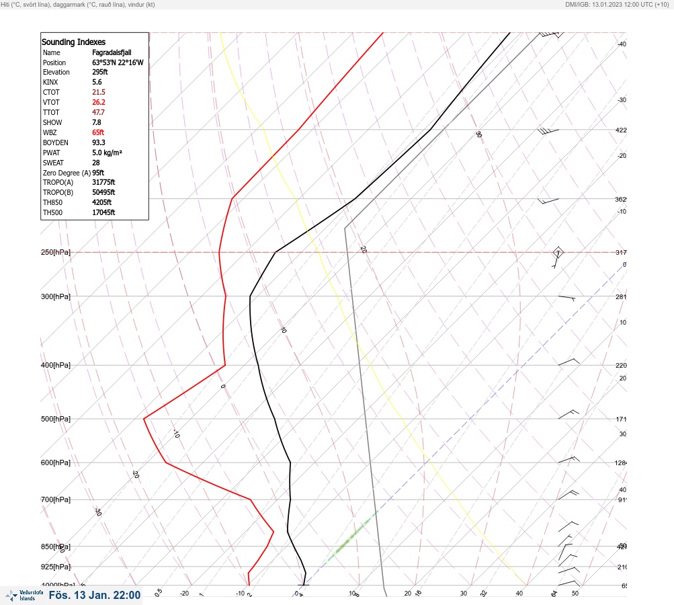
Task: Click the red VTOT value 26.2
Action: tap(99, 102)
